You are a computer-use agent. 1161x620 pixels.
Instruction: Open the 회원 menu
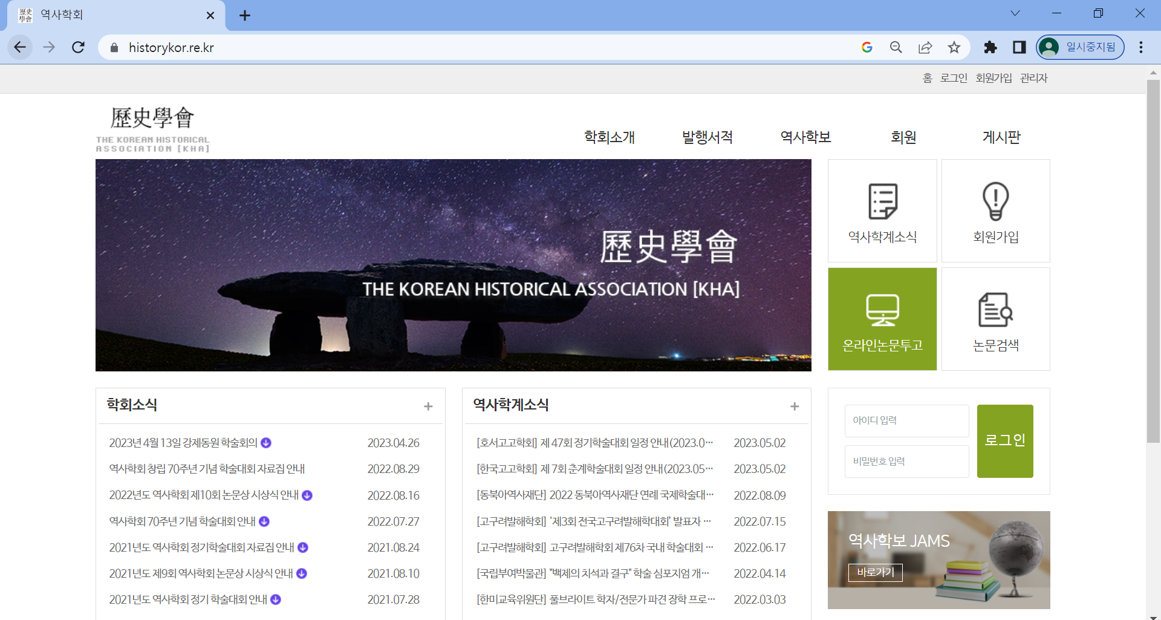(903, 137)
